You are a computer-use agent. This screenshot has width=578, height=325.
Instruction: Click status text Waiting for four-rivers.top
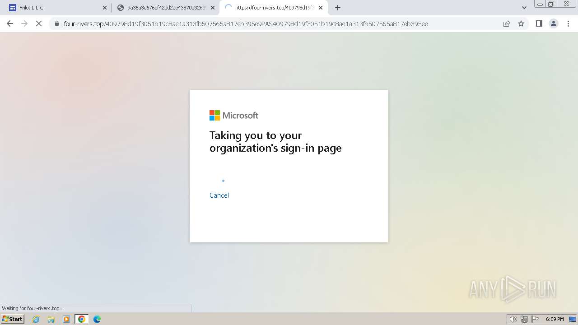[33, 308]
